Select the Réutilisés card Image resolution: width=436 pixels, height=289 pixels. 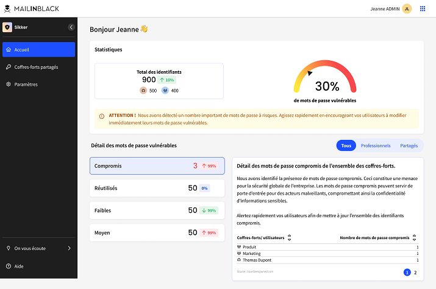(x=157, y=188)
